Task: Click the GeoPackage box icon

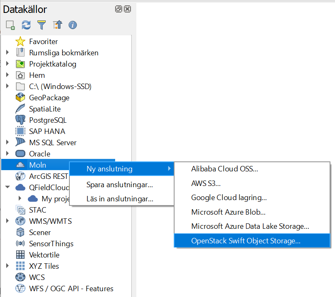Action: click(x=20, y=97)
